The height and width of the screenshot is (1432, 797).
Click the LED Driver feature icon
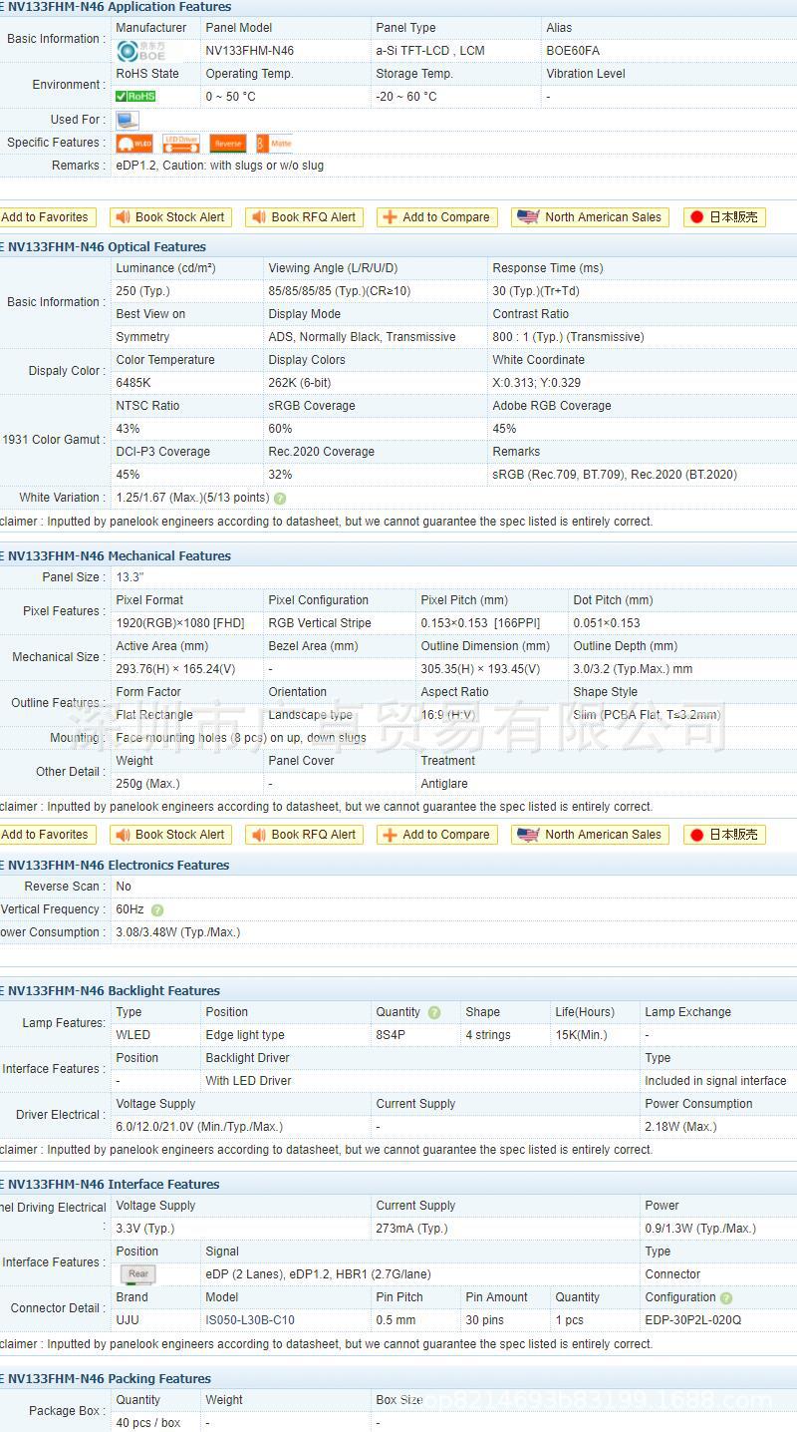click(181, 144)
